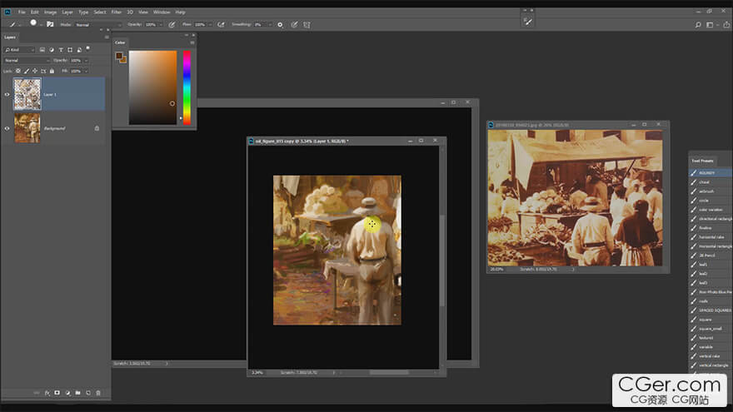
Task: Add a layer mask from Layers panel
Action: point(57,392)
